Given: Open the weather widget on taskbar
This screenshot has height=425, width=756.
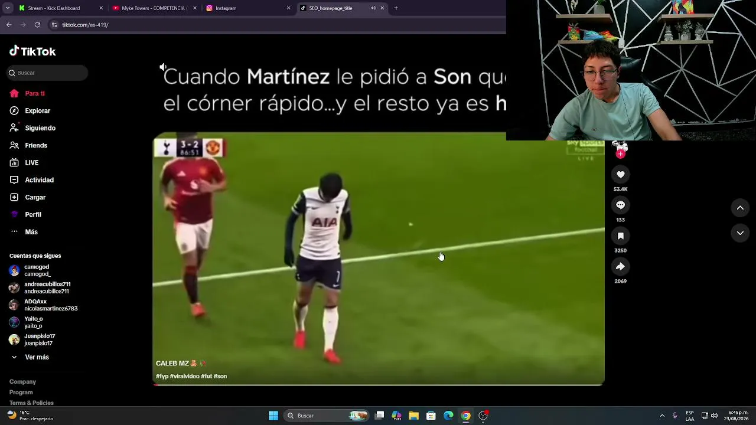Looking at the screenshot, I should click(x=30, y=416).
